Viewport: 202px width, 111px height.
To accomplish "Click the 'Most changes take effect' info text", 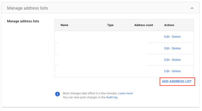I will [90, 93].
